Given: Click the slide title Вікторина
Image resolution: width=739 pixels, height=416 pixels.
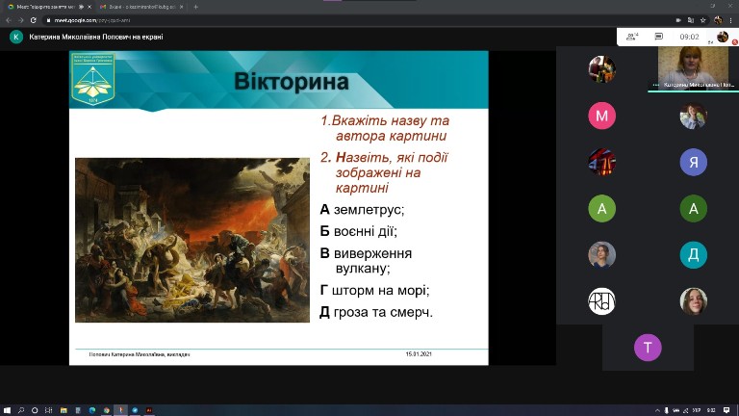Looking at the screenshot, I should 292,81.
